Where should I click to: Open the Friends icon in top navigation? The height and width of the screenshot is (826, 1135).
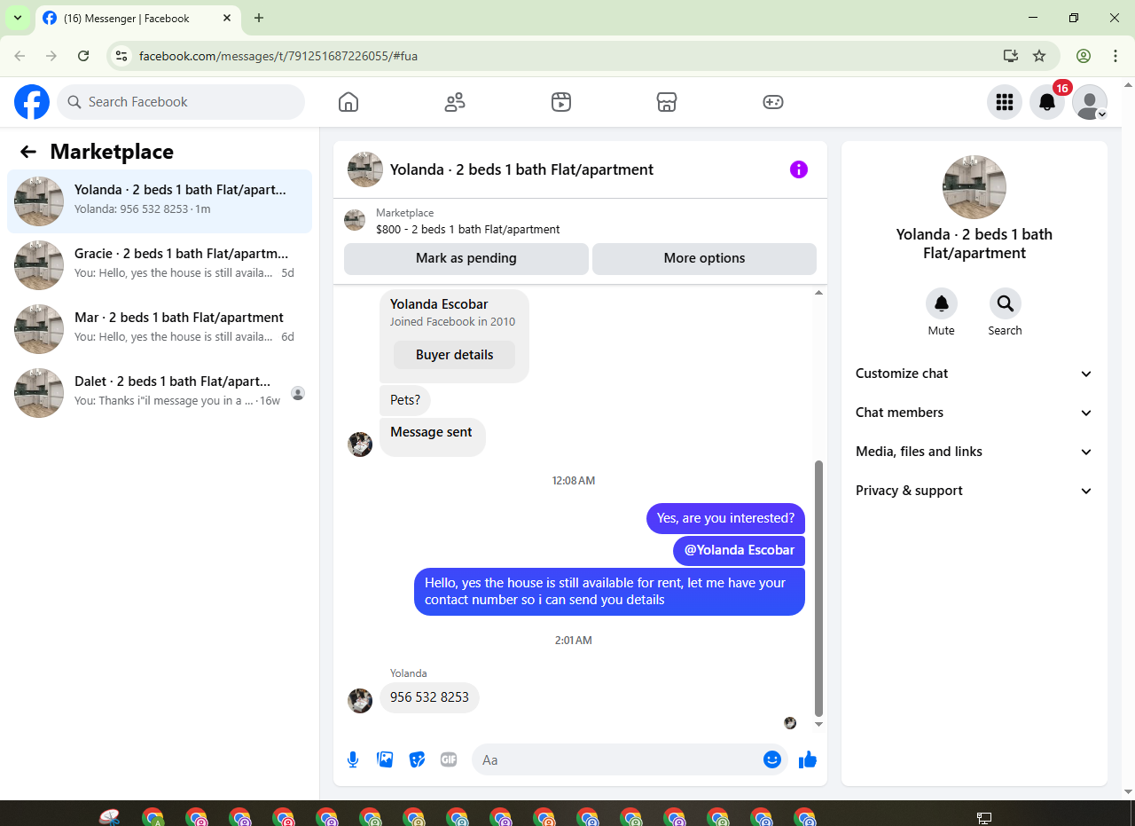[x=455, y=102]
